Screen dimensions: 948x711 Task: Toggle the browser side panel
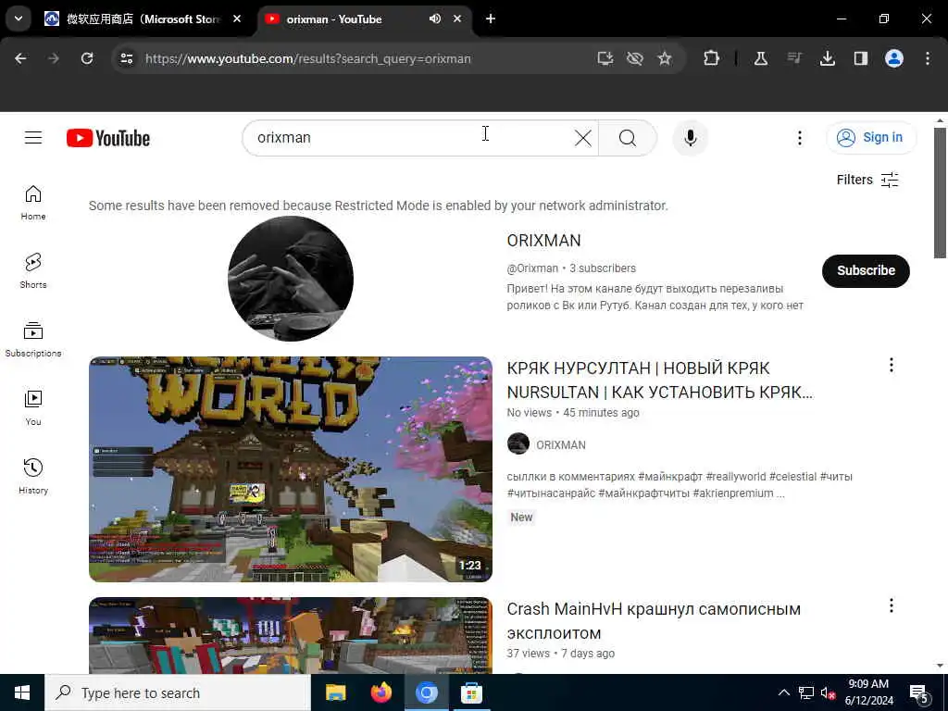click(x=861, y=58)
